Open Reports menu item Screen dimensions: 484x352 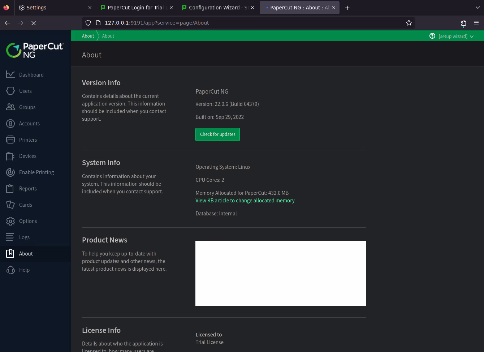point(35,188)
